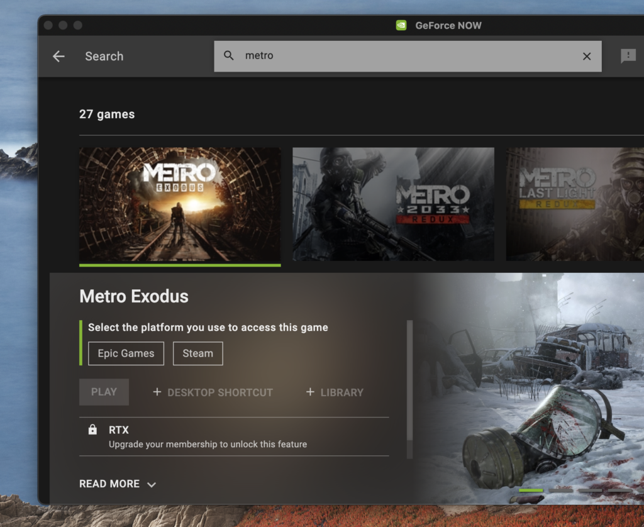The height and width of the screenshot is (527, 644).
Task: Choose the Epic Games platform
Action: point(126,353)
